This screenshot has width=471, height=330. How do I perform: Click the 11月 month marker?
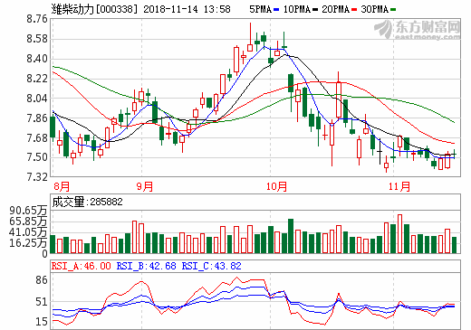[399, 186]
